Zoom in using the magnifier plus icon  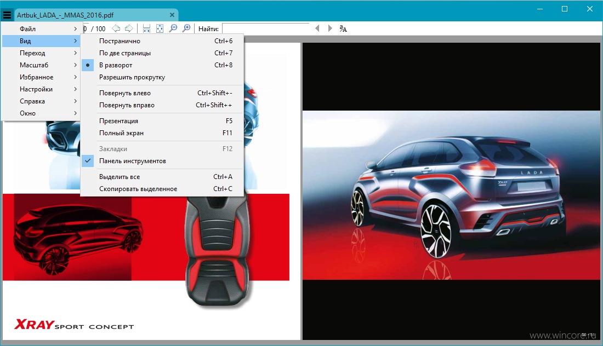tap(186, 28)
